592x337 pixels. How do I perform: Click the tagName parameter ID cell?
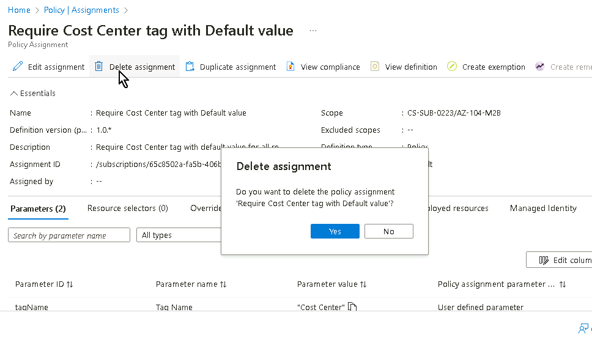click(32, 307)
